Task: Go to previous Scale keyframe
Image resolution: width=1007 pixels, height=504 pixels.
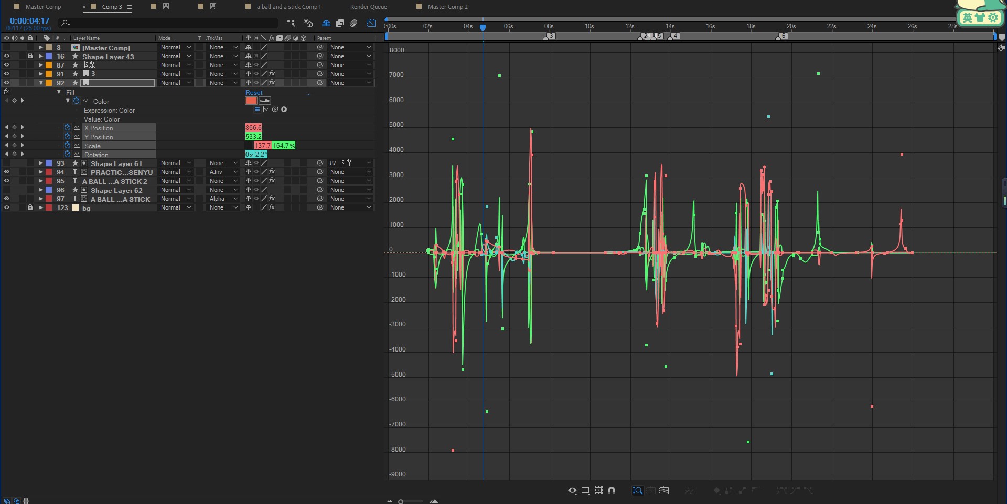Action: 6,145
